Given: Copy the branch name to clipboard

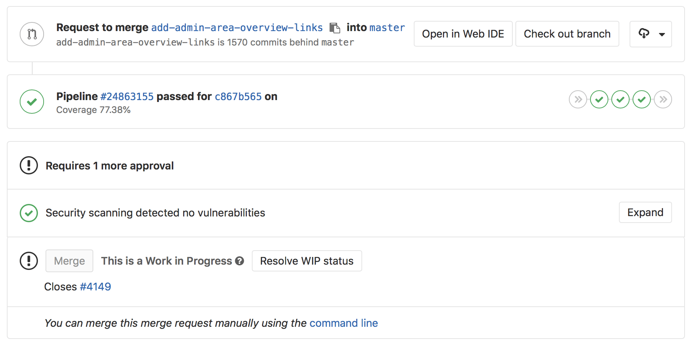Looking at the screenshot, I should tap(335, 28).
